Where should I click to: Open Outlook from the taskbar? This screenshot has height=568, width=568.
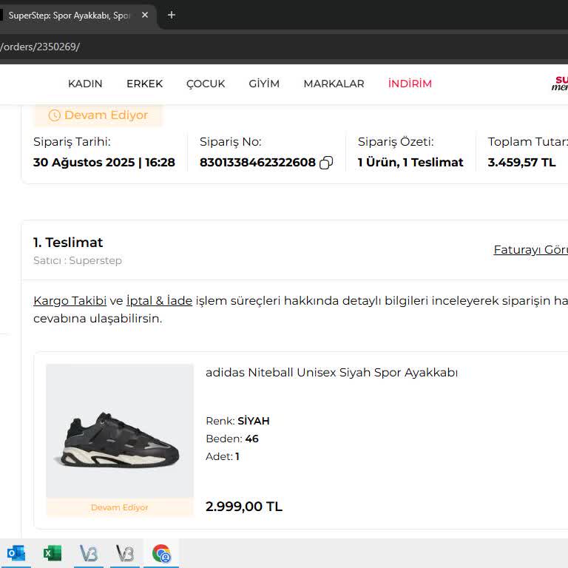[x=16, y=553]
